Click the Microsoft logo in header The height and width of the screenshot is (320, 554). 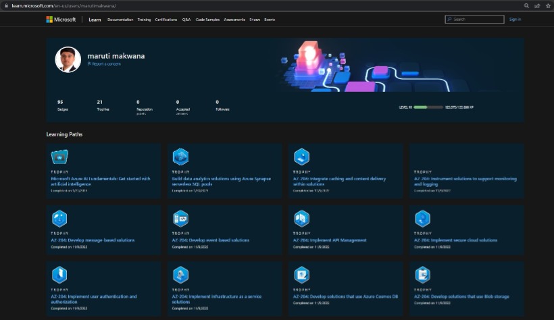pyautogui.click(x=61, y=20)
